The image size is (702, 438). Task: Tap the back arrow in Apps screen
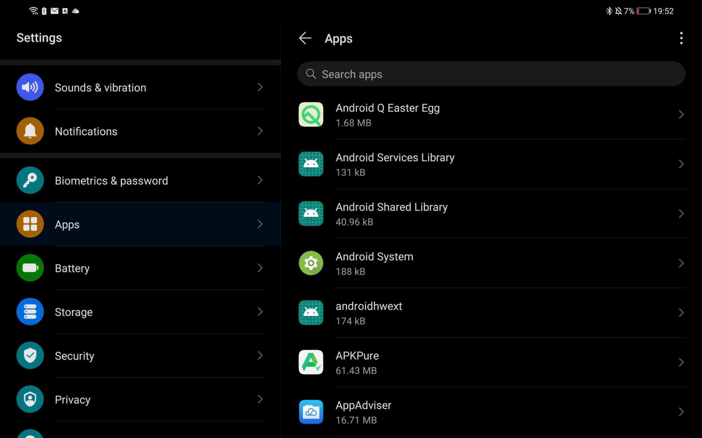304,38
